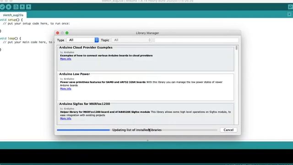Open More info for Arduino Low Power
The image size is (293, 165).
pos(65,88)
